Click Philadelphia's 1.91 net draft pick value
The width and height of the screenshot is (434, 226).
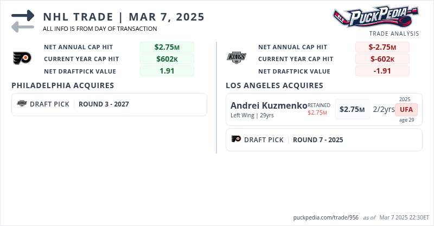click(x=167, y=71)
